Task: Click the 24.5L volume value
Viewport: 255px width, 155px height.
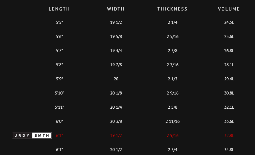Action: coord(229,22)
